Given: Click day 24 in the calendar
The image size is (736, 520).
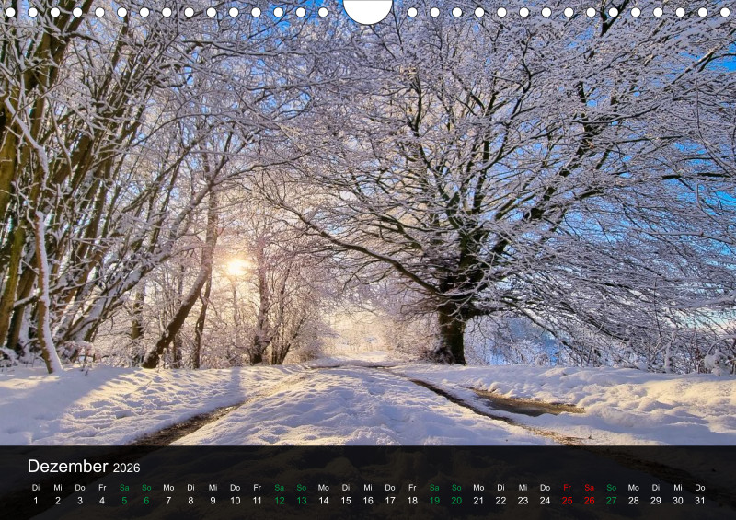Looking at the screenshot, I should click(545, 501).
